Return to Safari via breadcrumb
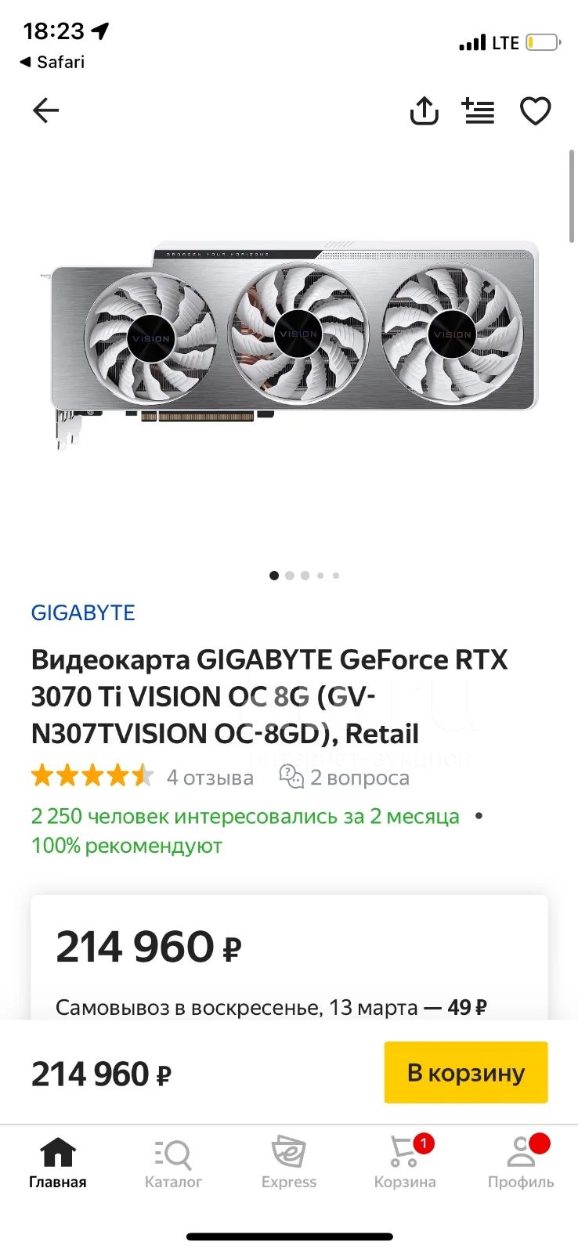The image size is (578, 1253). (52, 62)
